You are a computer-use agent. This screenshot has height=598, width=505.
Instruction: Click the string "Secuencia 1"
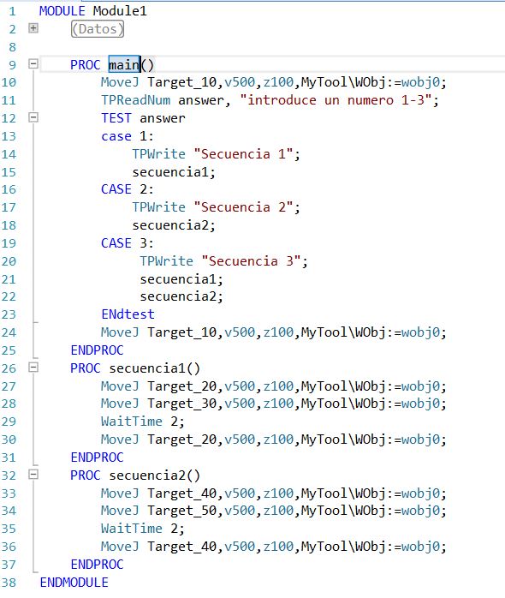(243, 154)
